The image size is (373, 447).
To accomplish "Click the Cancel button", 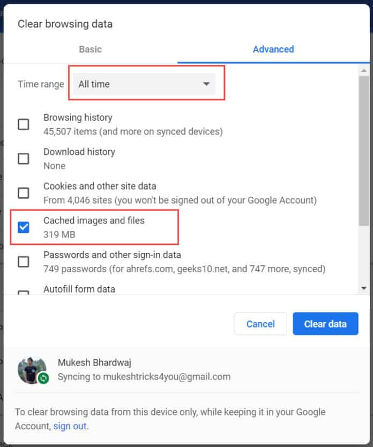I will point(260,324).
